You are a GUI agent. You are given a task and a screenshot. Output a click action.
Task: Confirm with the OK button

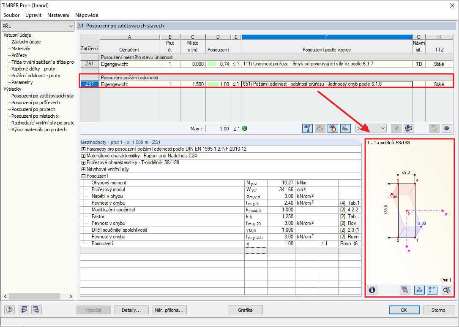click(x=404, y=310)
